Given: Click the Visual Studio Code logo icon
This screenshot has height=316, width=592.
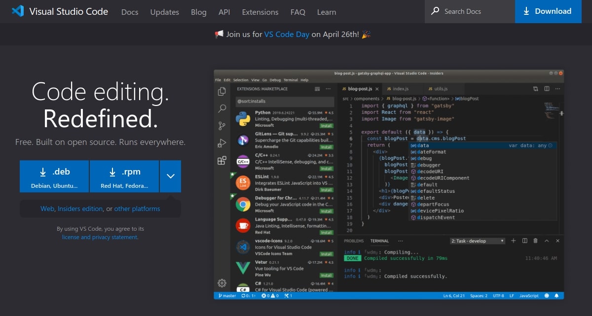Looking at the screenshot, I should pyautogui.click(x=18, y=11).
